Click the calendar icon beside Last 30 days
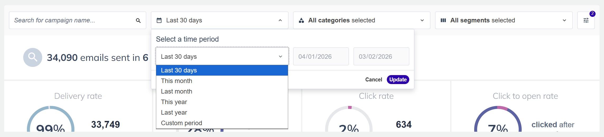This screenshot has width=604, height=137. point(159,20)
